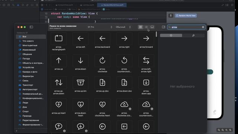Open Редактирование category
Viewport: 238px width, 134px height.
tap(31, 120)
